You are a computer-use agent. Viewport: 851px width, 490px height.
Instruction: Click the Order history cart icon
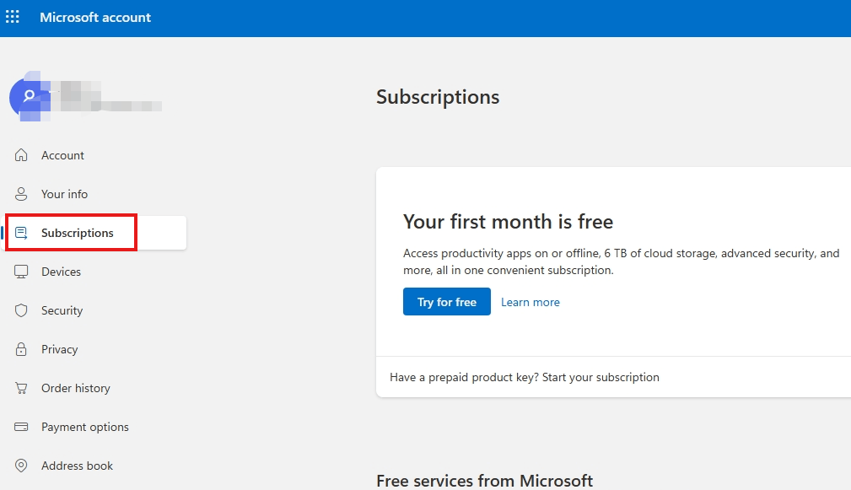coord(22,388)
